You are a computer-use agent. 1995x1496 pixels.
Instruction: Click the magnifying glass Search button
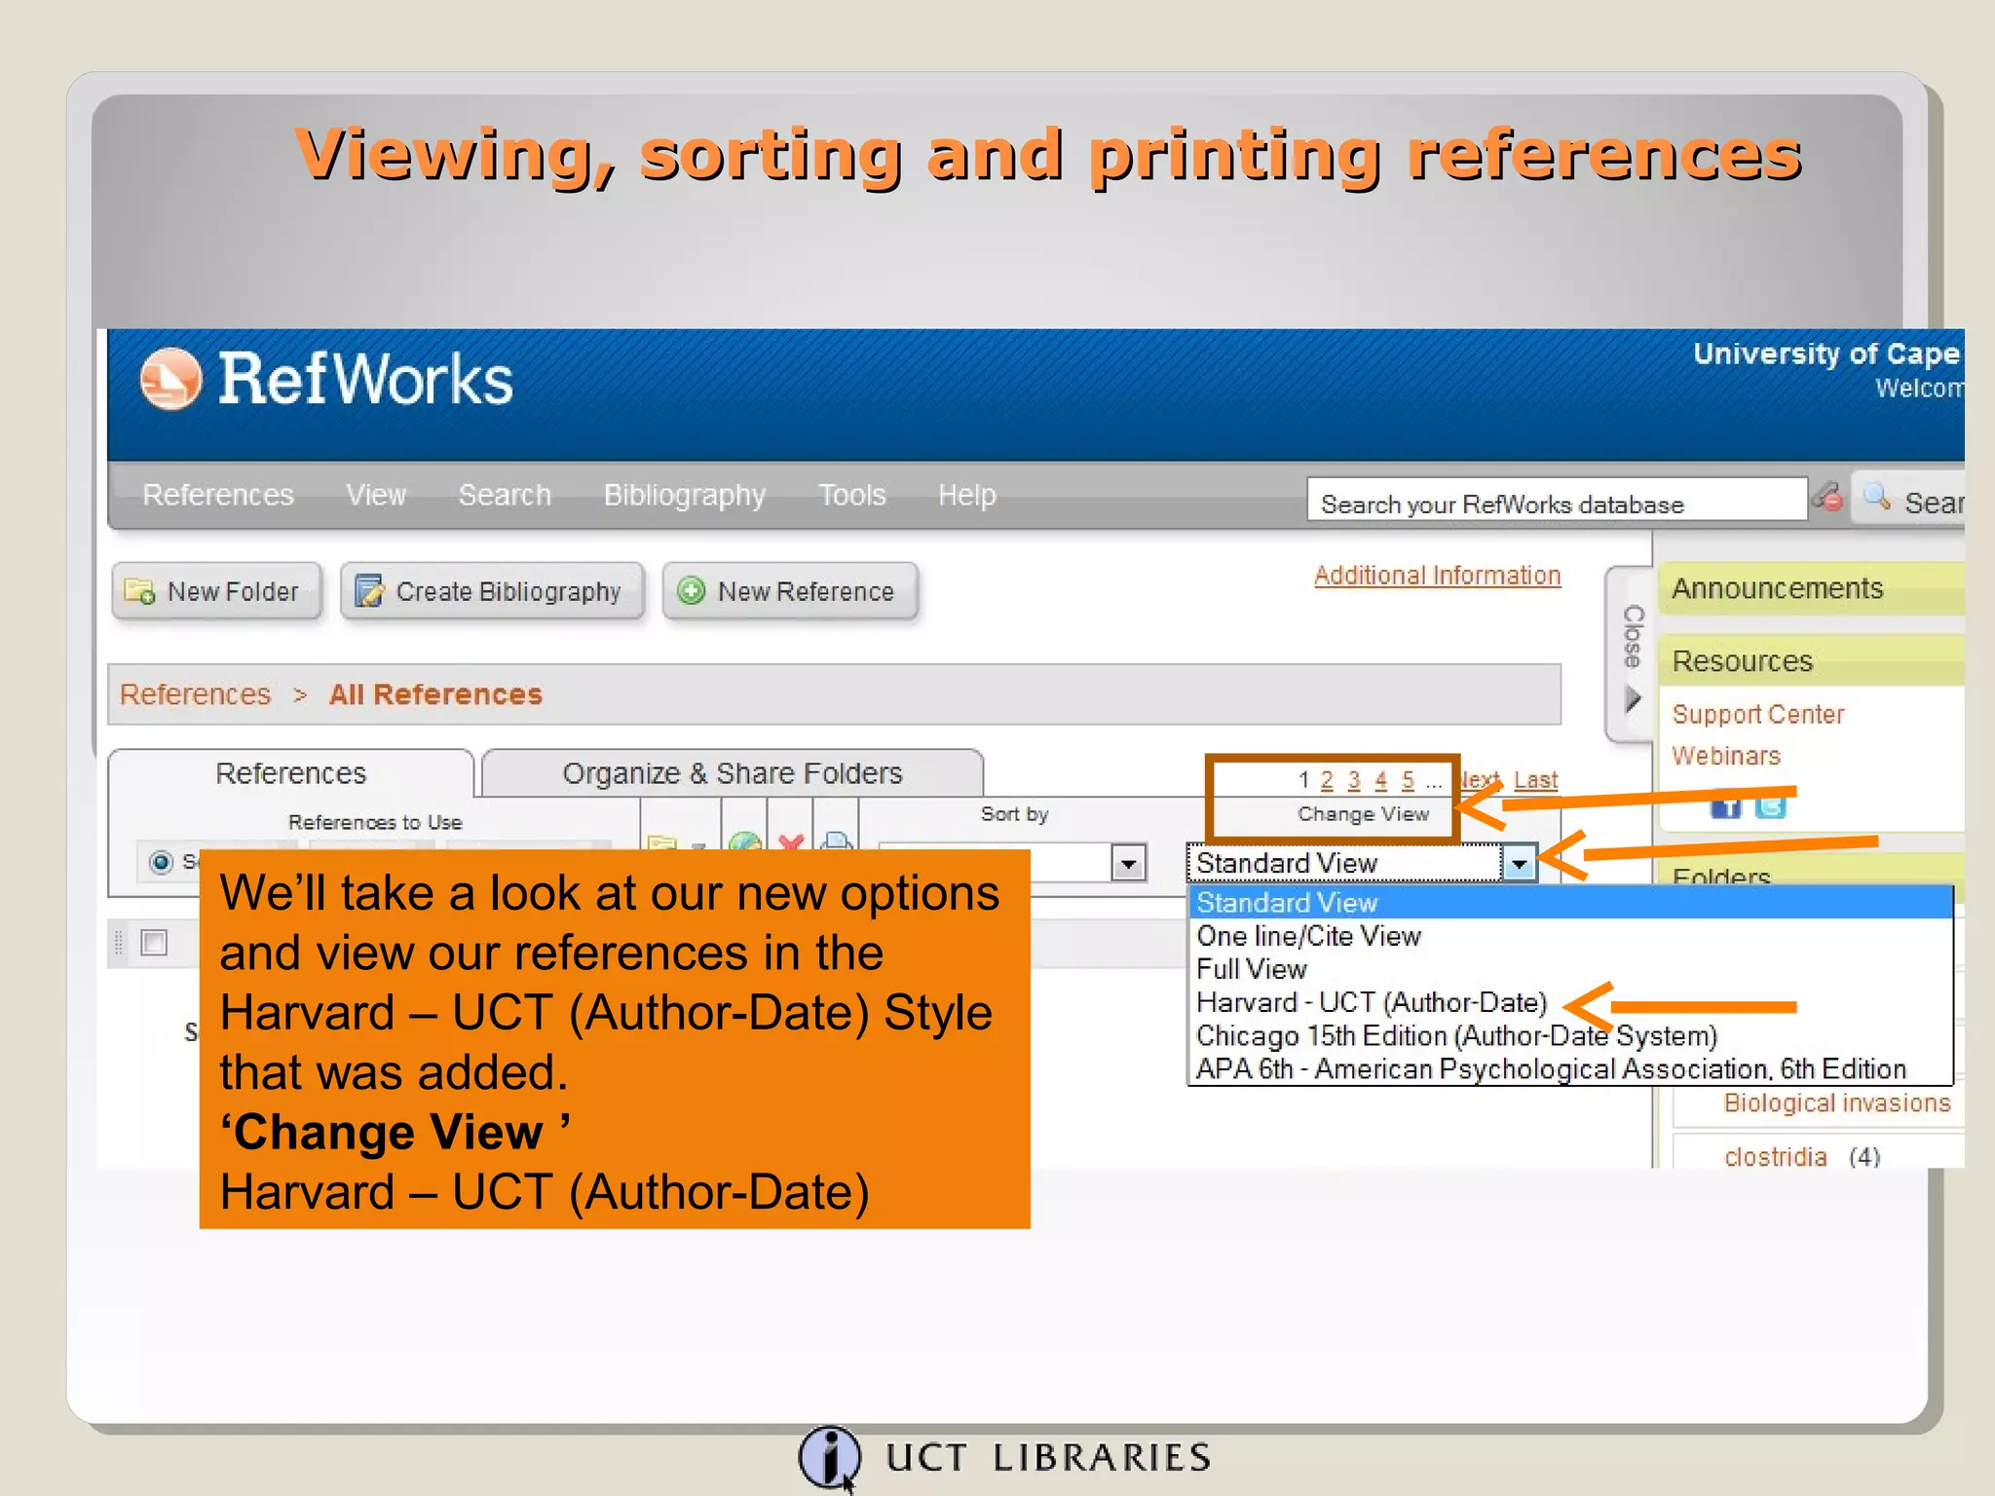pos(1909,500)
